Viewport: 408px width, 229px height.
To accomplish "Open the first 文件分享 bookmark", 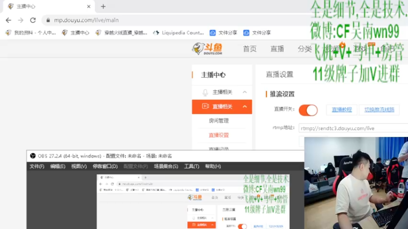I will click(x=223, y=33).
